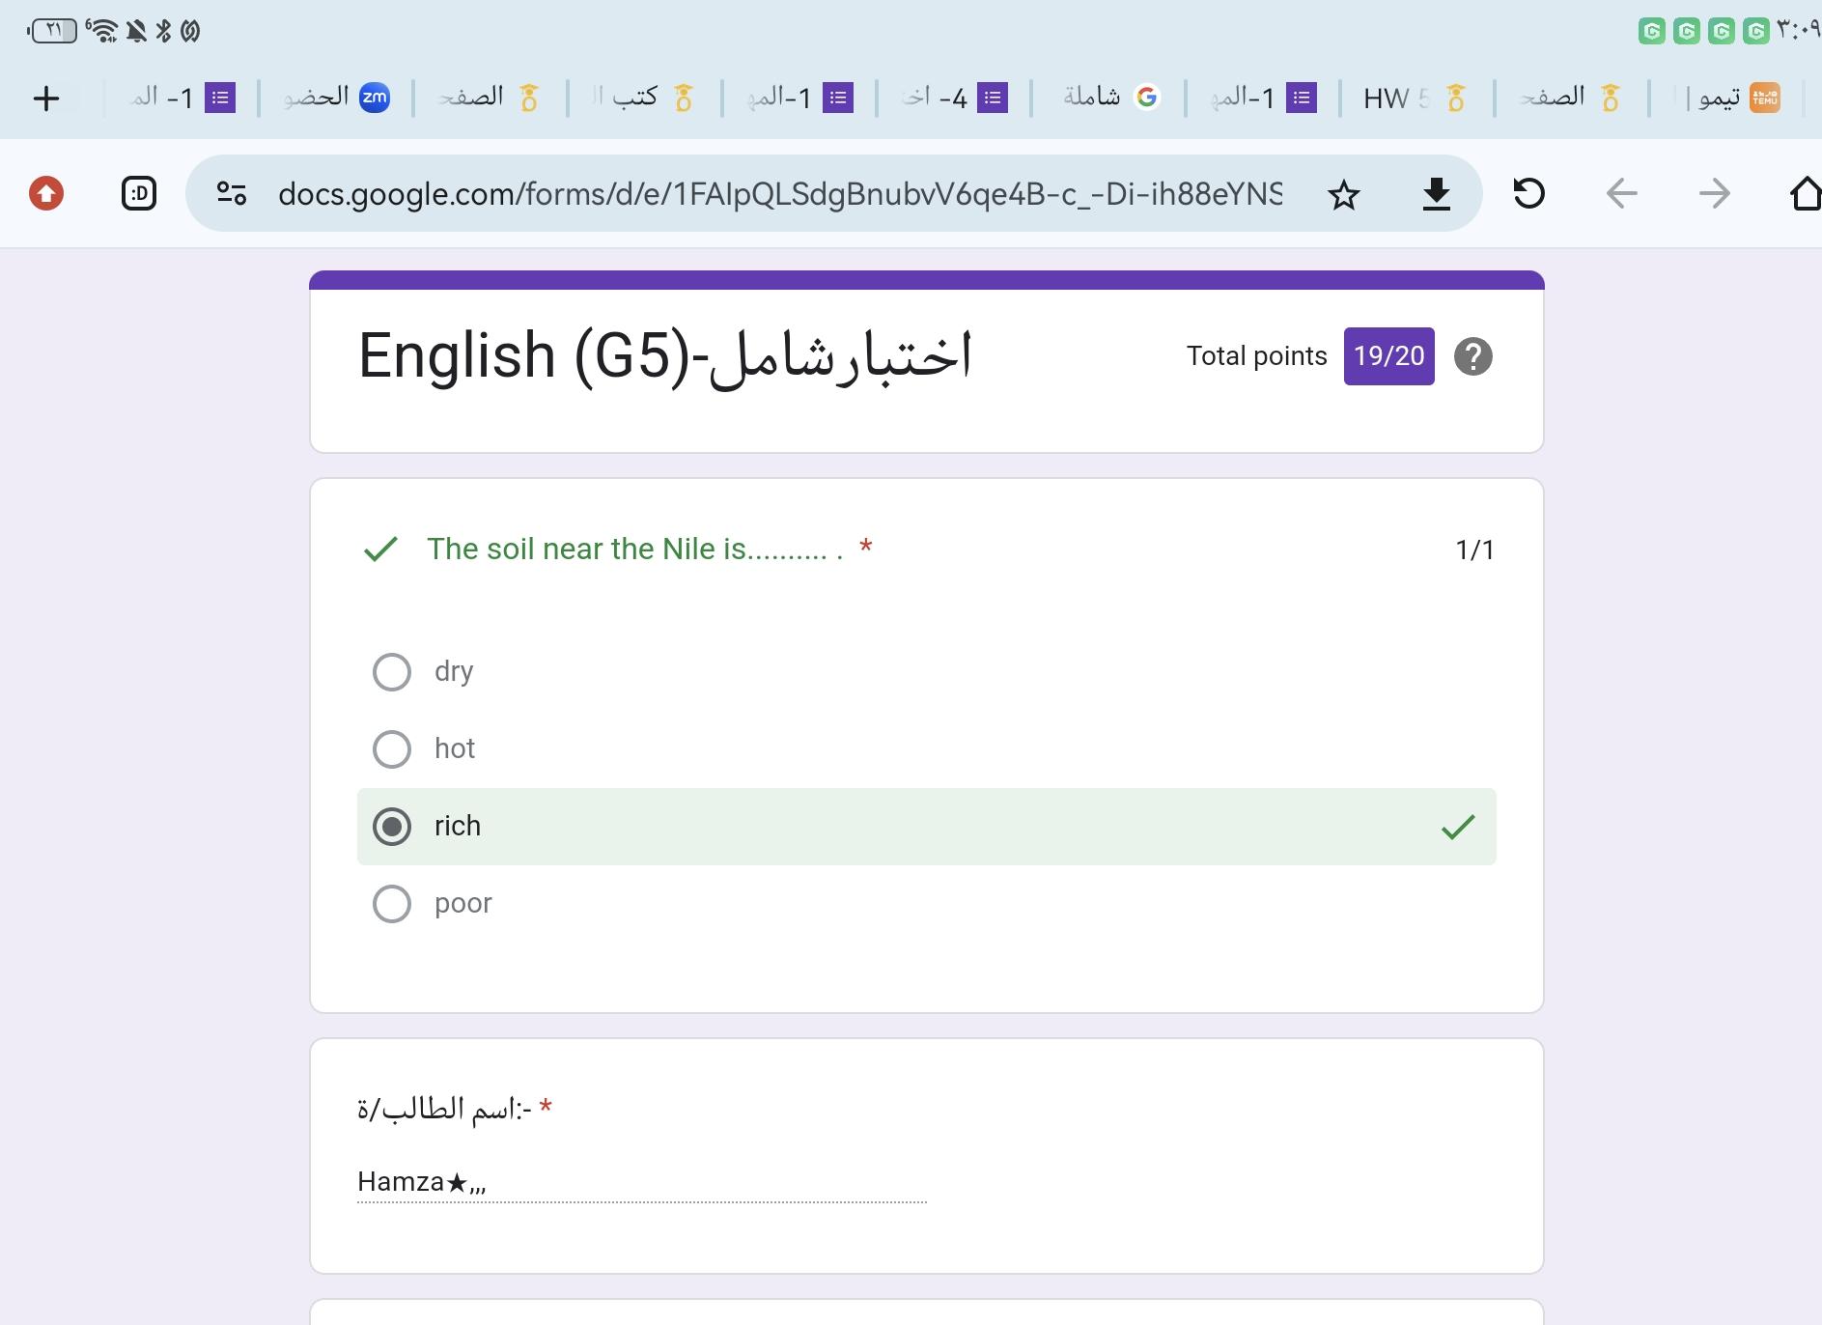Go forward using the right arrow

[1714, 194]
